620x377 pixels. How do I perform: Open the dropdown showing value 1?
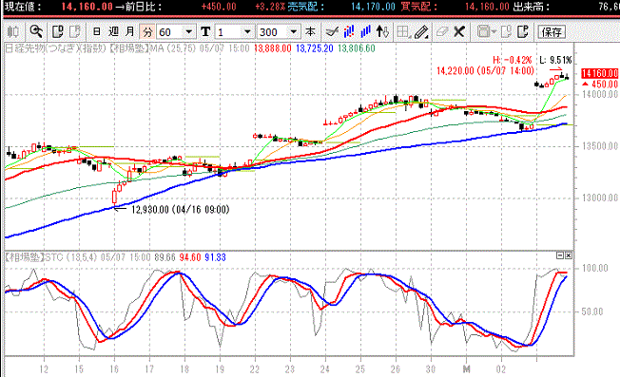(x=247, y=32)
